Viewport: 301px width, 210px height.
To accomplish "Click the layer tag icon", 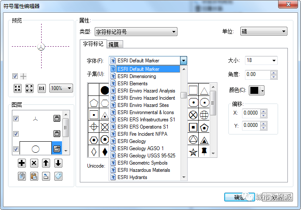I will click(x=58, y=176).
